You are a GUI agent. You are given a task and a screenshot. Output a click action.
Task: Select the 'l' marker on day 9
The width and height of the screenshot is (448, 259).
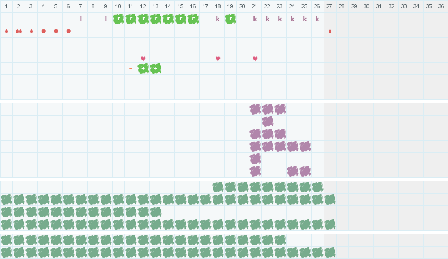tap(106, 19)
